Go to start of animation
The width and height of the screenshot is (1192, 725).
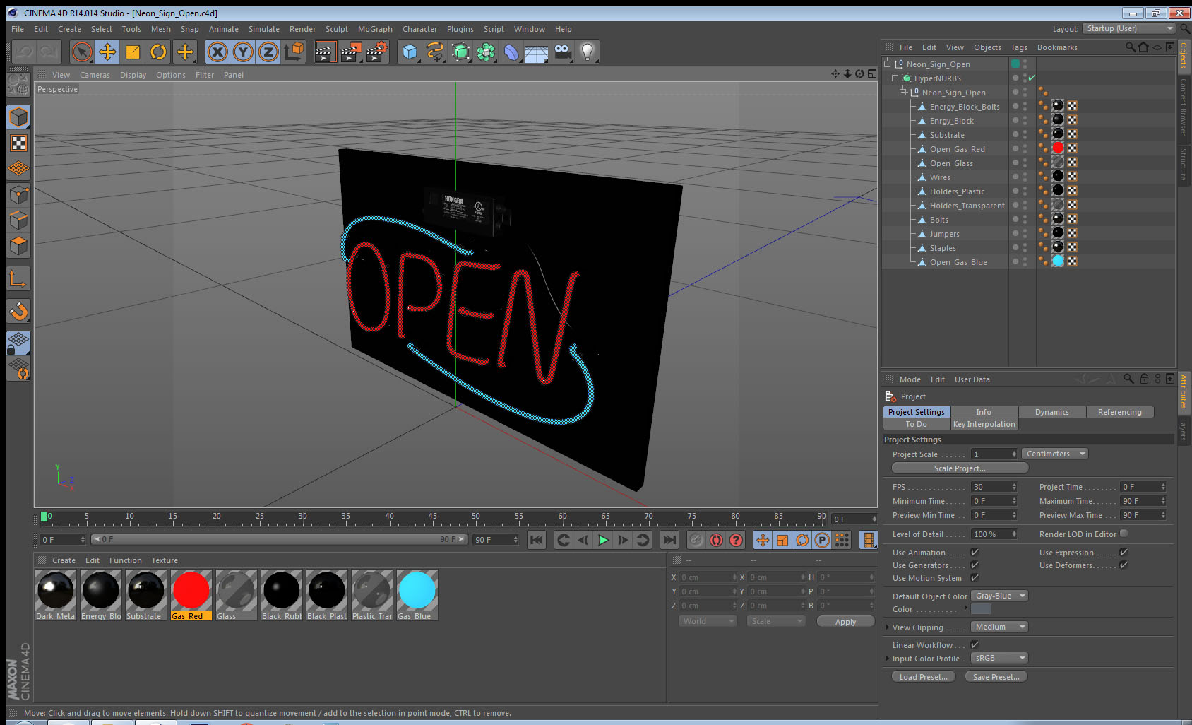pyautogui.click(x=537, y=540)
